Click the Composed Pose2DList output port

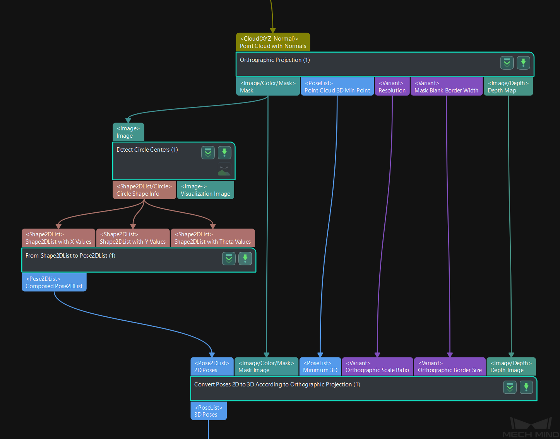click(x=54, y=282)
